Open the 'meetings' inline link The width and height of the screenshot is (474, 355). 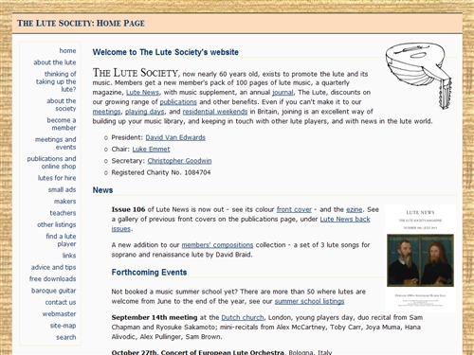point(106,112)
